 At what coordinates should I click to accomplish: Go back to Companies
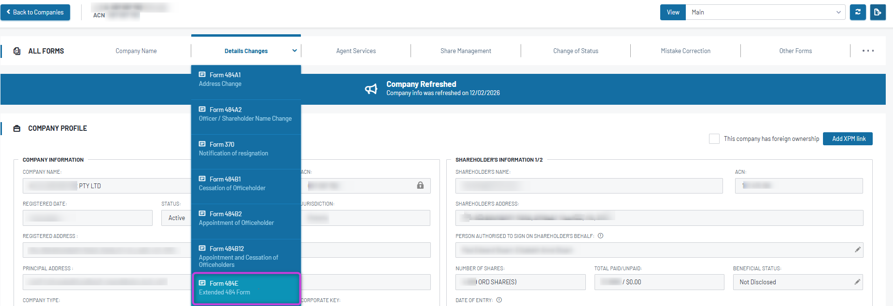(x=35, y=12)
